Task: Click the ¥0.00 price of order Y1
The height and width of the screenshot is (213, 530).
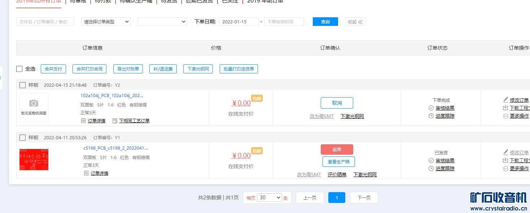Action: tap(241, 156)
